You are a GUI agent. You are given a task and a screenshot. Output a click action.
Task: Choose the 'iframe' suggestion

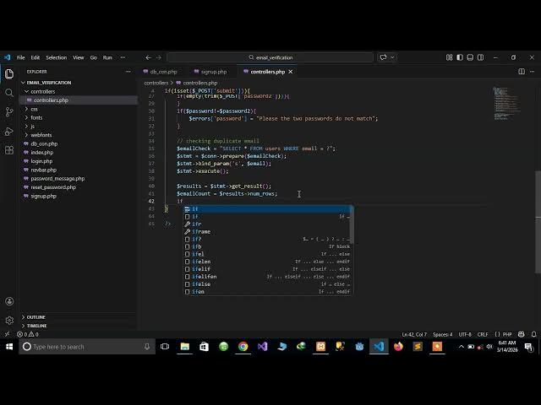click(x=267, y=232)
